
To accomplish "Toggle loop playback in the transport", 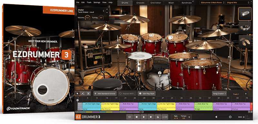I will point(130,117).
